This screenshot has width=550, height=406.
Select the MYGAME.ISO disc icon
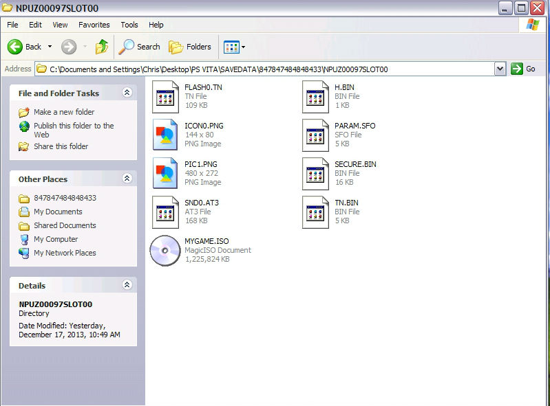(165, 251)
